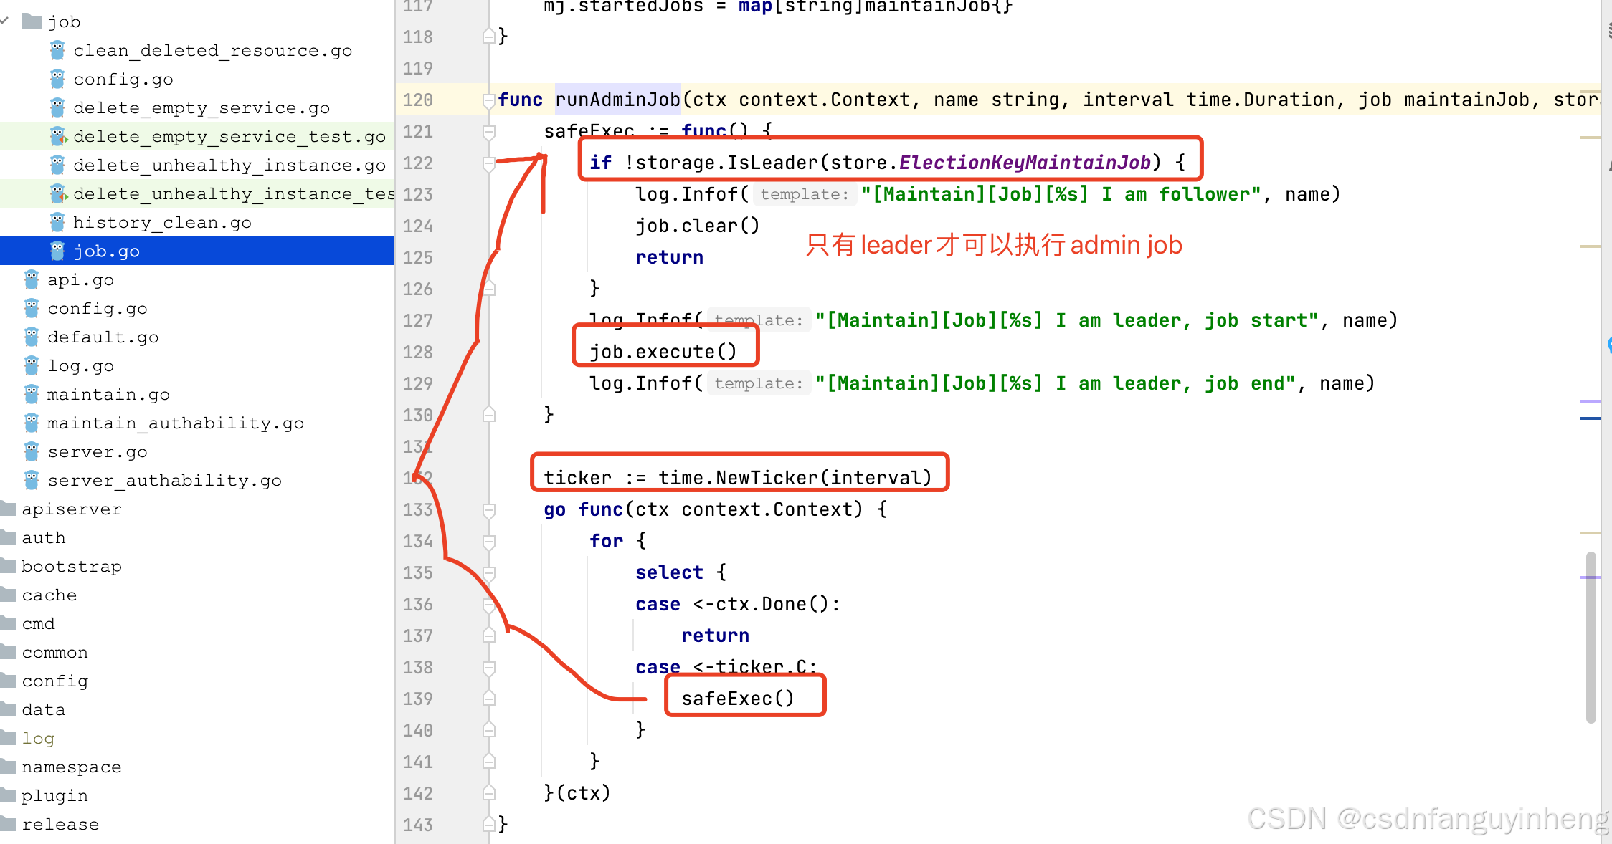Fold the for loop at line 134

[x=488, y=541]
